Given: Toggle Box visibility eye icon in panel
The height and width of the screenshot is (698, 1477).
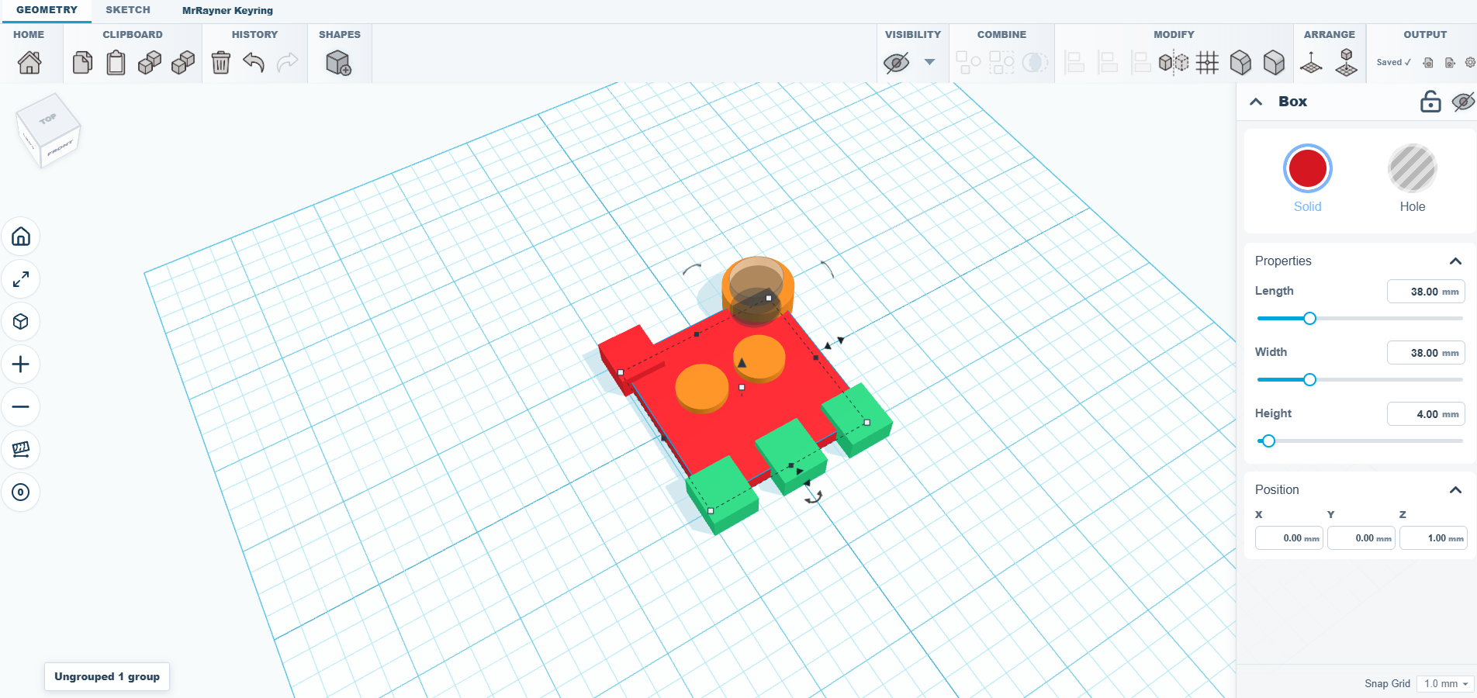Looking at the screenshot, I should pos(1463,102).
